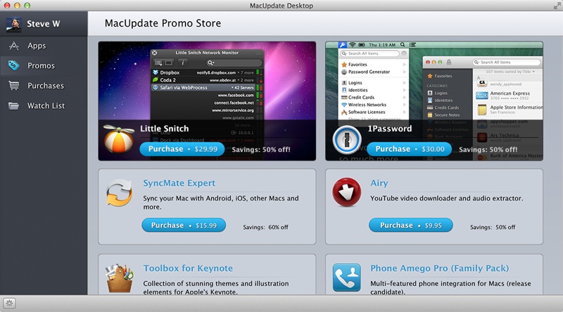This screenshot has width=563, height=312.
Task: Purchase Little Snitch for $29.99
Action: click(x=182, y=149)
